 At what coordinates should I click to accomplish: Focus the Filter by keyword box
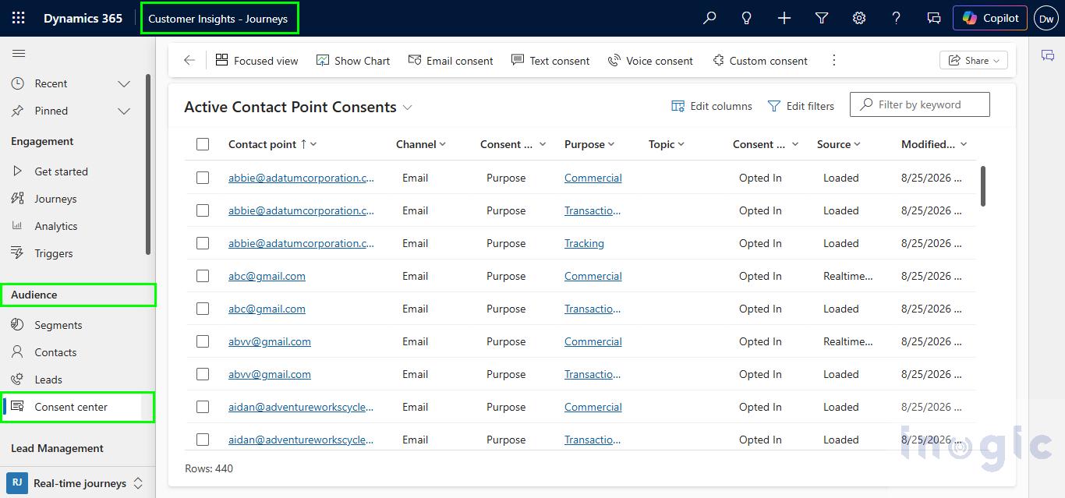pos(920,104)
